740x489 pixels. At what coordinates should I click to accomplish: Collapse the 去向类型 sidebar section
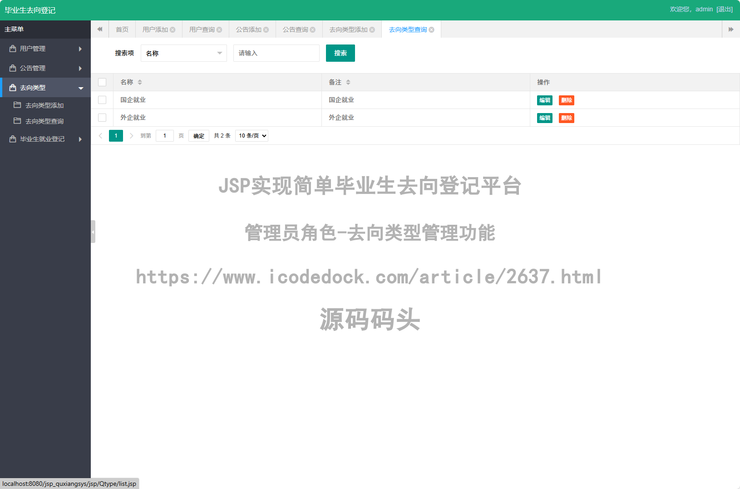(81, 87)
